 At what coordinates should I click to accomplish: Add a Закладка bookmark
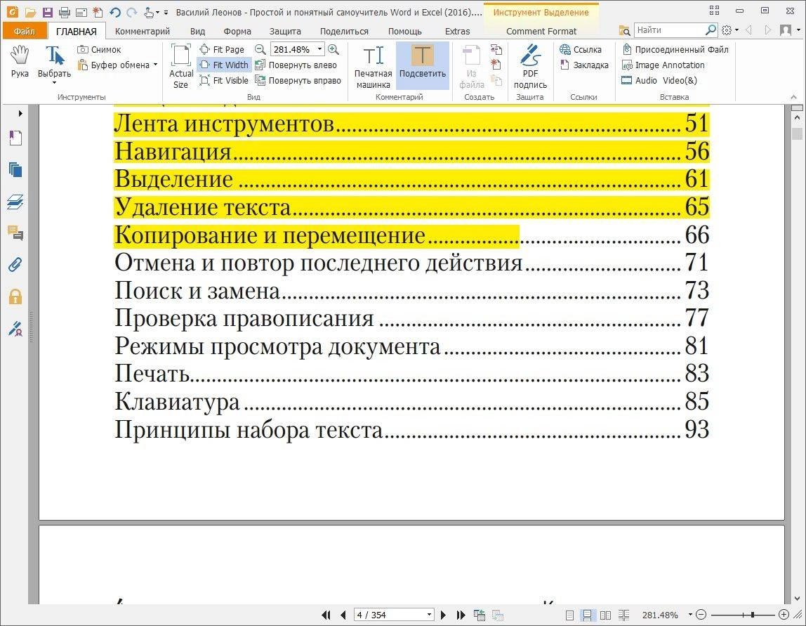[x=584, y=65]
